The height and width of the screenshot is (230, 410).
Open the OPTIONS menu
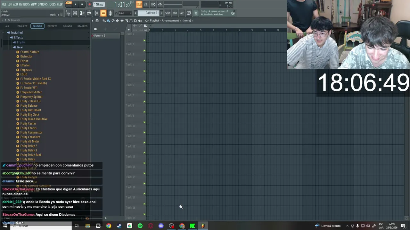[x=43, y=4]
